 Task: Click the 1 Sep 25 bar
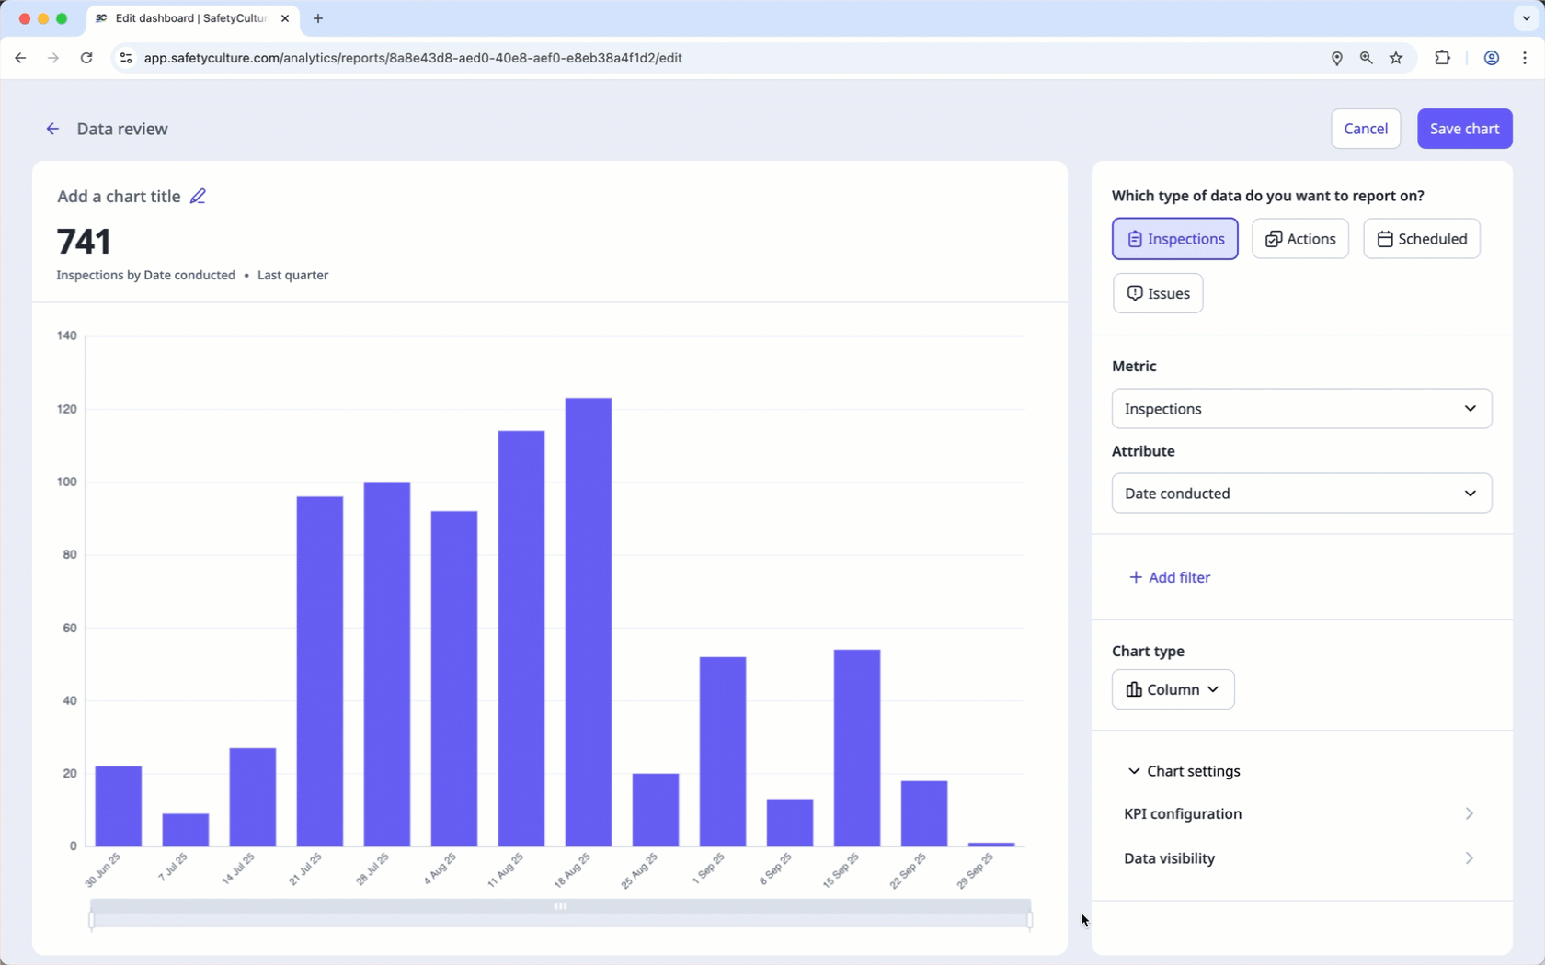point(723,752)
